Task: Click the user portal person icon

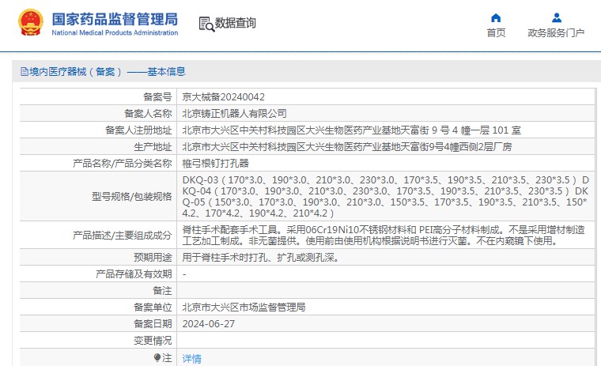Action: [557, 17]
